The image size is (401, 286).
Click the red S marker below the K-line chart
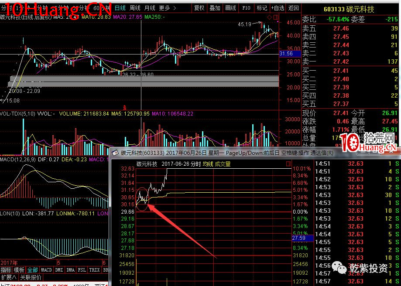click(x=124, y=107)
